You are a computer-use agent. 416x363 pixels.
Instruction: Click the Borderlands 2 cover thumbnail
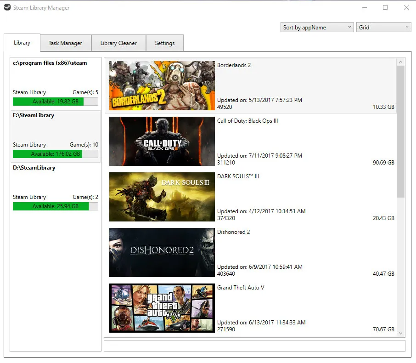point(162,85)
